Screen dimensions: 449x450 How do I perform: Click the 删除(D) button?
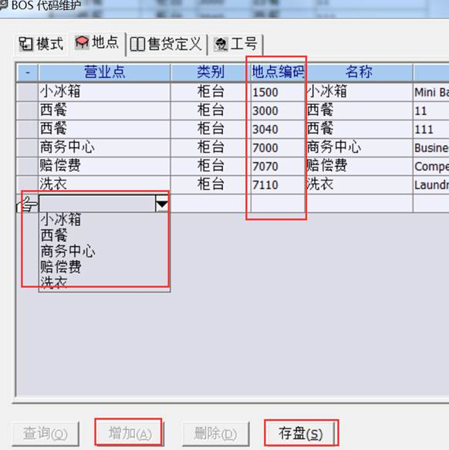215,433
